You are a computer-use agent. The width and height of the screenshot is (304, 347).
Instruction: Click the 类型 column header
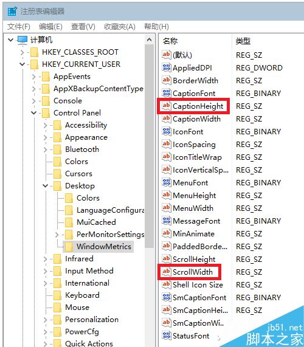tap(243, 41)
